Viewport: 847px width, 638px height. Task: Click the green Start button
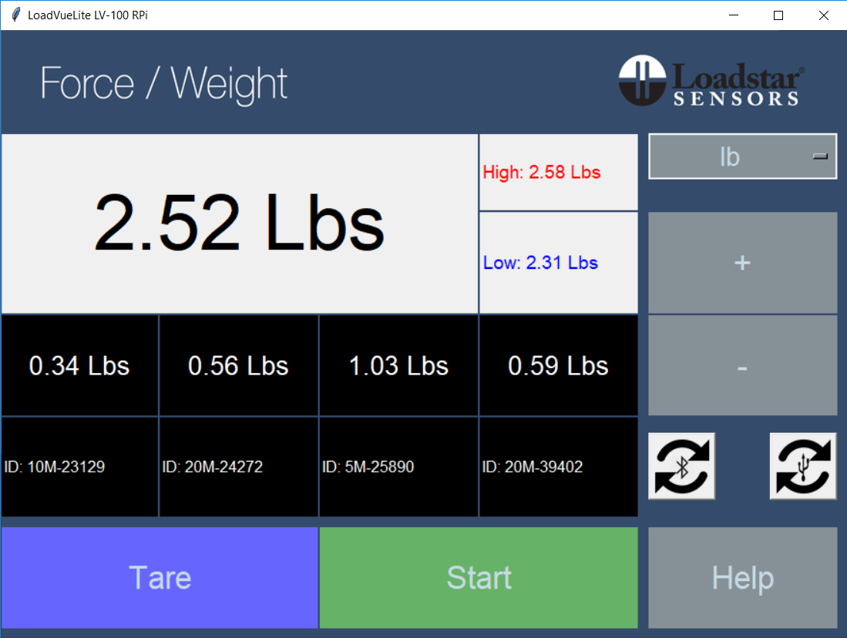[x=479, y=578]
